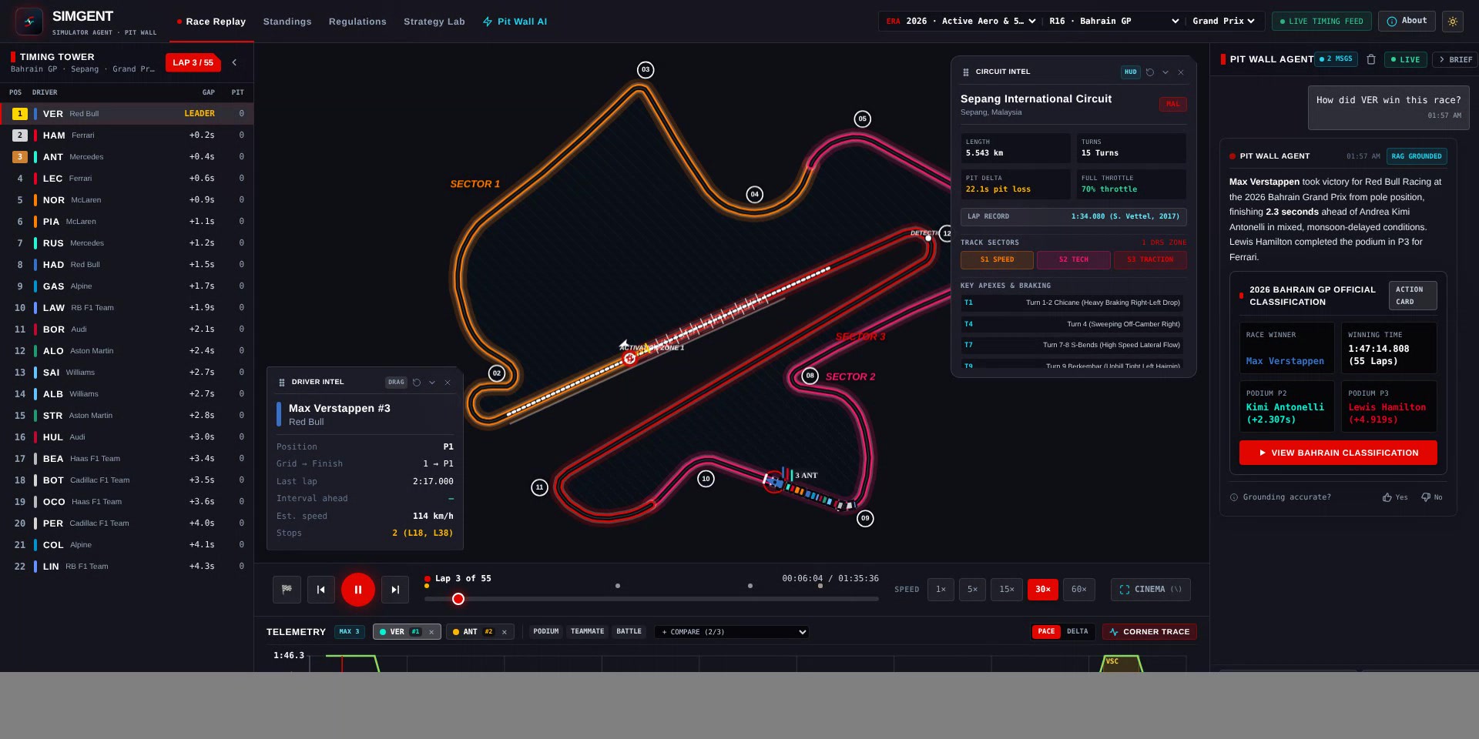Enter Cinema fullscreen mode
The width and height of the screenshot is (1479, 739).
tap(1151, 590)
